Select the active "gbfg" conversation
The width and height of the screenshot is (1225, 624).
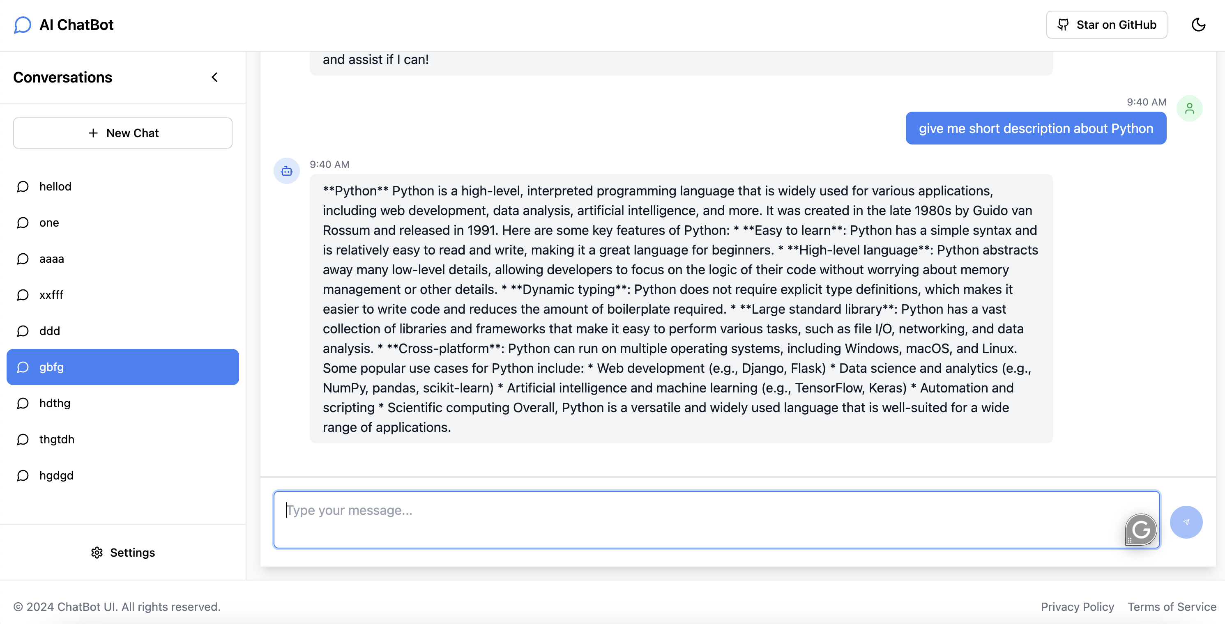(x=123, y=367)
